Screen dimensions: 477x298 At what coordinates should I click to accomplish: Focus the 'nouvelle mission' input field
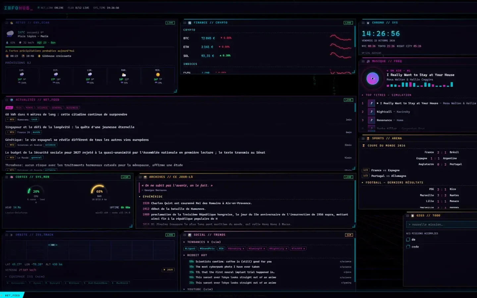tap(442, 224)
